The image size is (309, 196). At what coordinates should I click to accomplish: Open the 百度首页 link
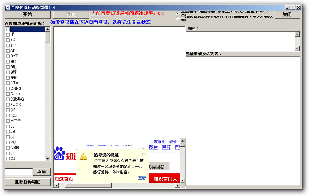pos(158,142)
